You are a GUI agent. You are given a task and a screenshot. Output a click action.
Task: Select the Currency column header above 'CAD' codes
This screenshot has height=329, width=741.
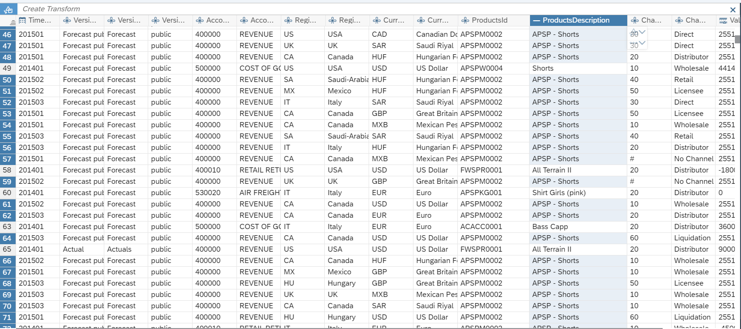(x=391, y=20)
